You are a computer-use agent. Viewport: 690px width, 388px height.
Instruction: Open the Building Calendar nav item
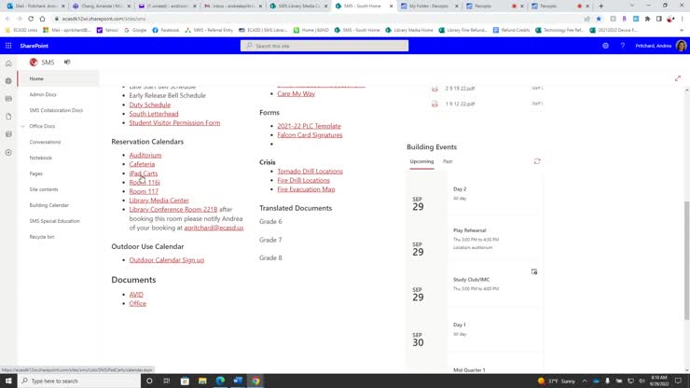[x=48, y=205]
